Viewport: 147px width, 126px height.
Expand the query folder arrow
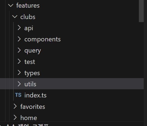[x=19, y=50]
